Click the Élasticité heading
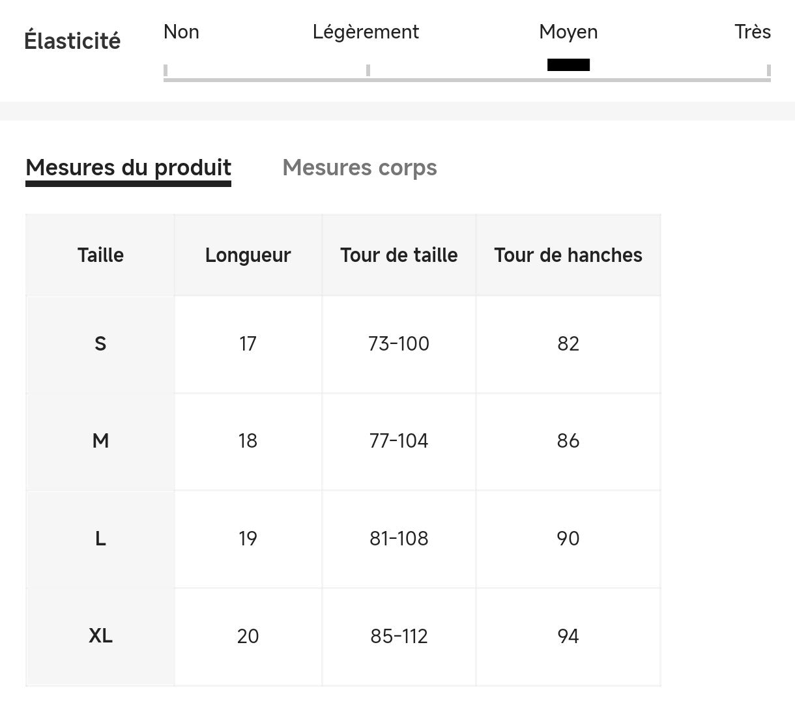 point(72,41)
